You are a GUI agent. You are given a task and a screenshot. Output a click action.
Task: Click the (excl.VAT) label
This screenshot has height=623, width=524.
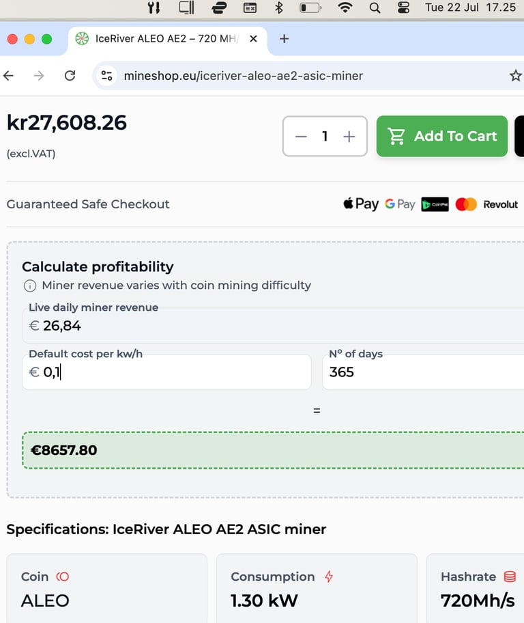coord(31,154)
